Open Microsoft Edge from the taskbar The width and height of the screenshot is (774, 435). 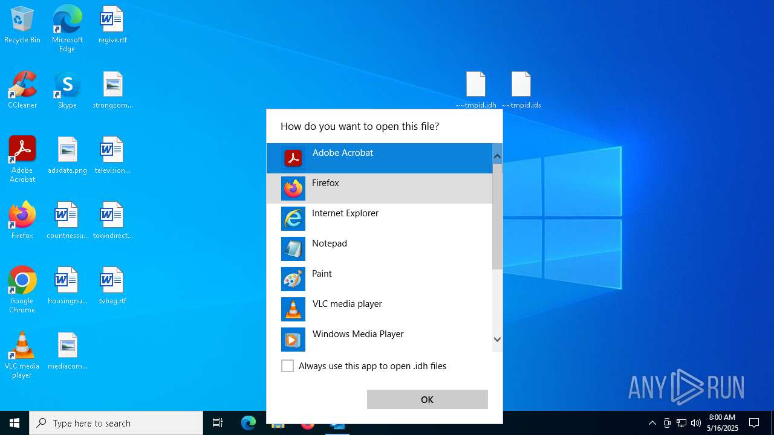[x=249, y=423]
